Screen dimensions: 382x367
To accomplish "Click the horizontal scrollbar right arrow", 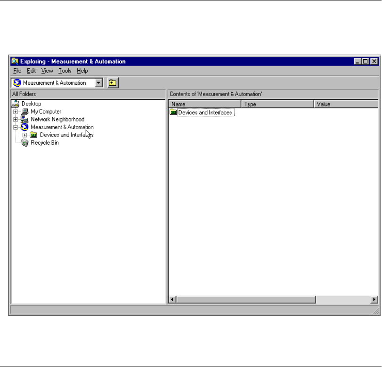I will pyautogui.click(x=374, y=299).
